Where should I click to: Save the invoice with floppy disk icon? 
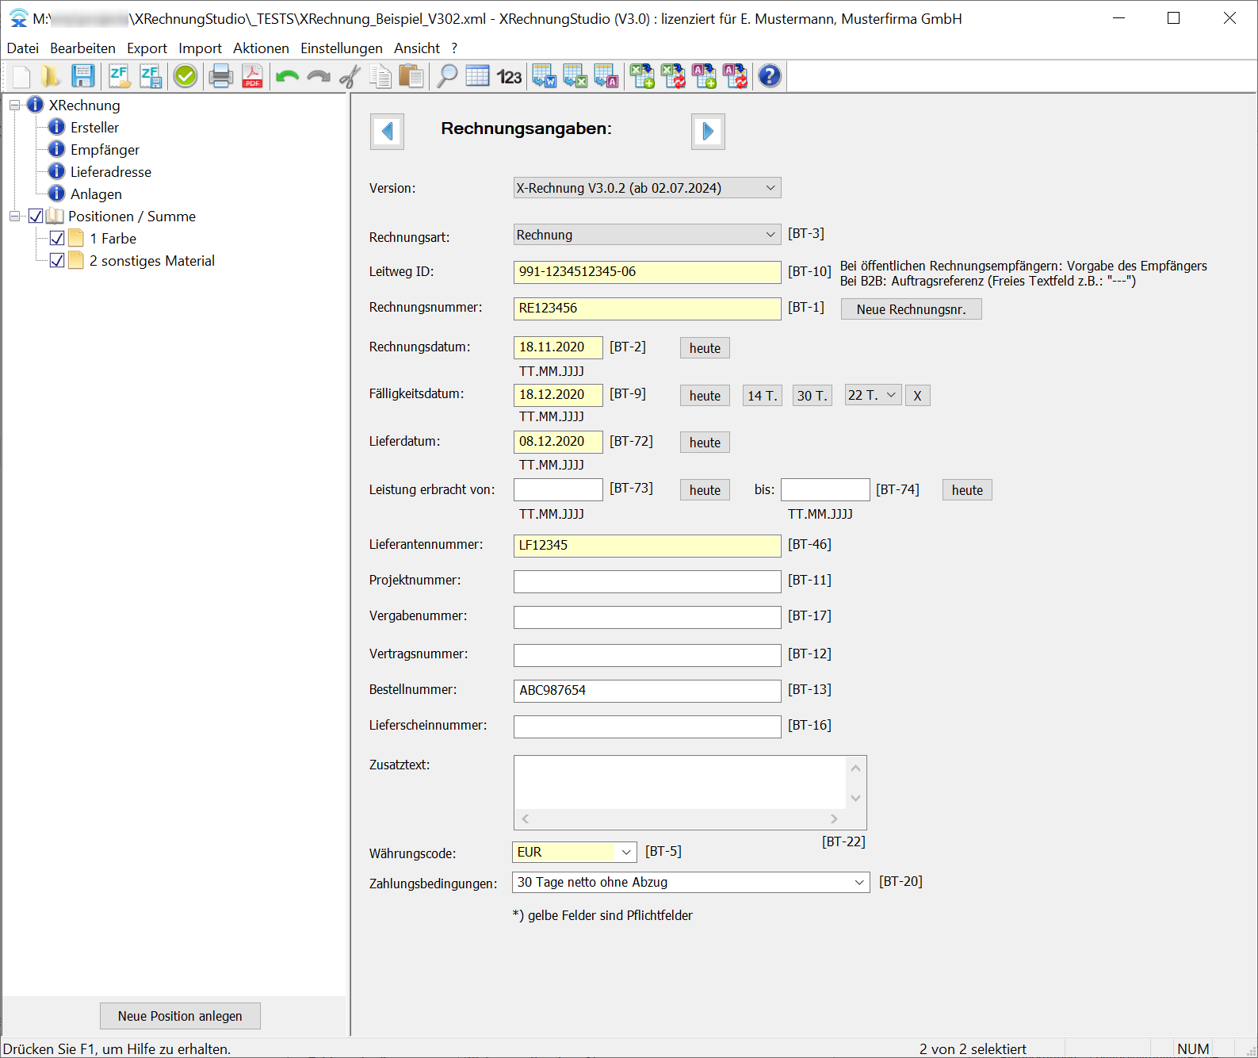(x=82, y=77)
